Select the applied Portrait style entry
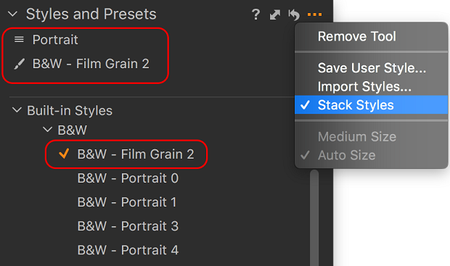 [55, 40]
